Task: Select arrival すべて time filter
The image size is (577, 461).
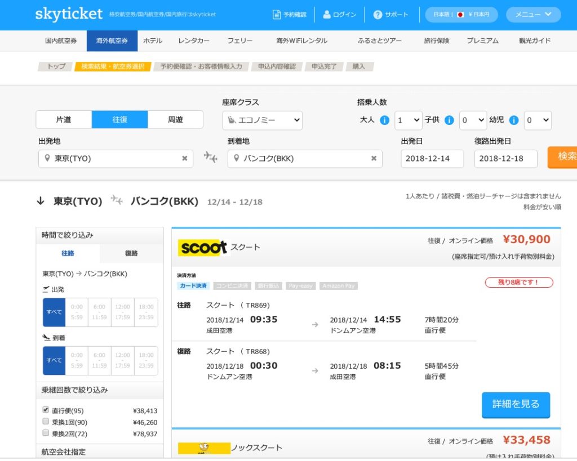Action: point(54,360)
